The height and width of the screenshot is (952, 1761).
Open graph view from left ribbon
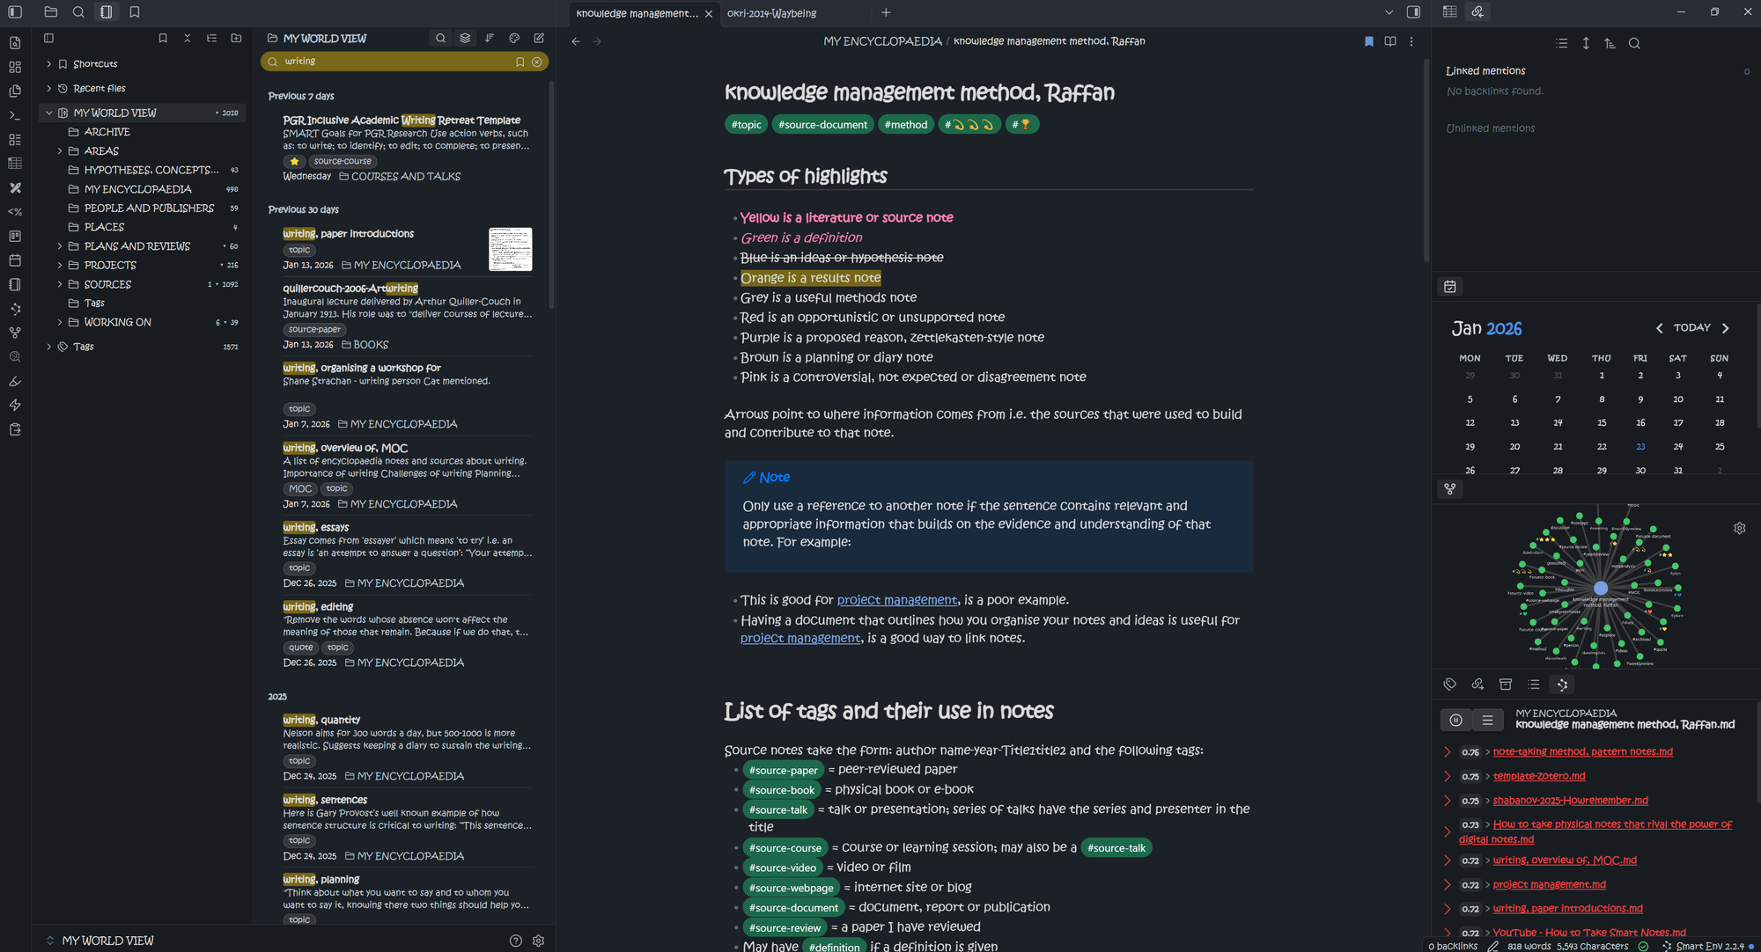click(x=15, y=333)
